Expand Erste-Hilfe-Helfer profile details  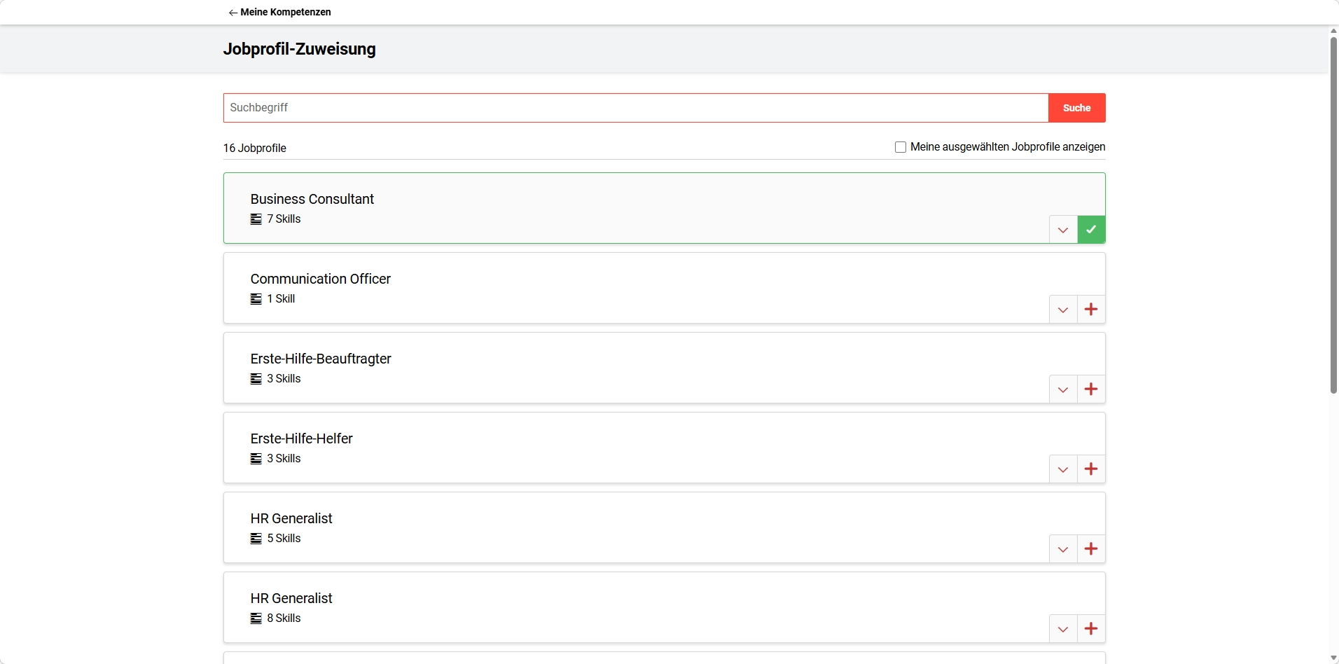click(1063, 469)
